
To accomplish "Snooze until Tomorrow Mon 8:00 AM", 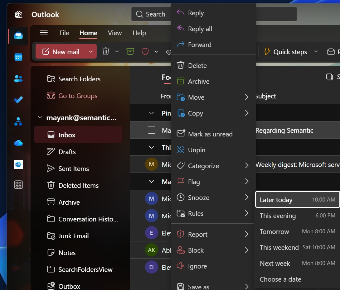I will tap(298, 231).
